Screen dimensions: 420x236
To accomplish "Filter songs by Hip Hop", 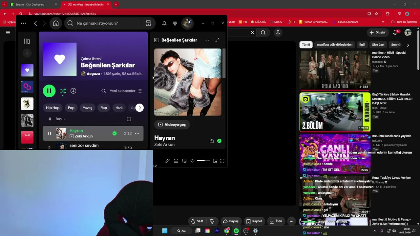I will click(x=53, y=108).
